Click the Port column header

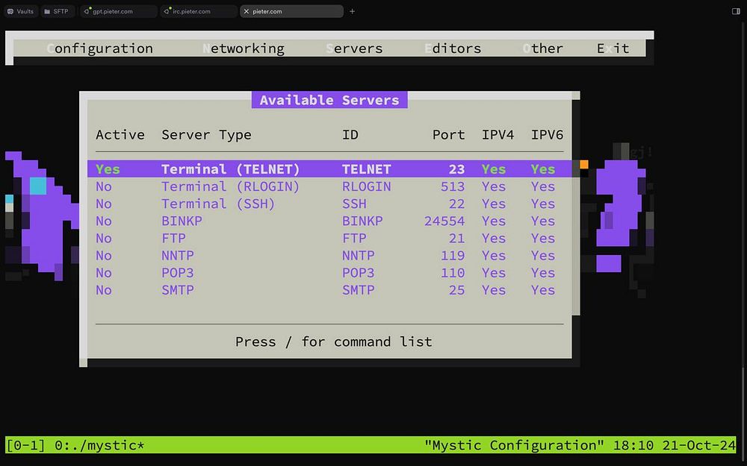click(449, 135)
